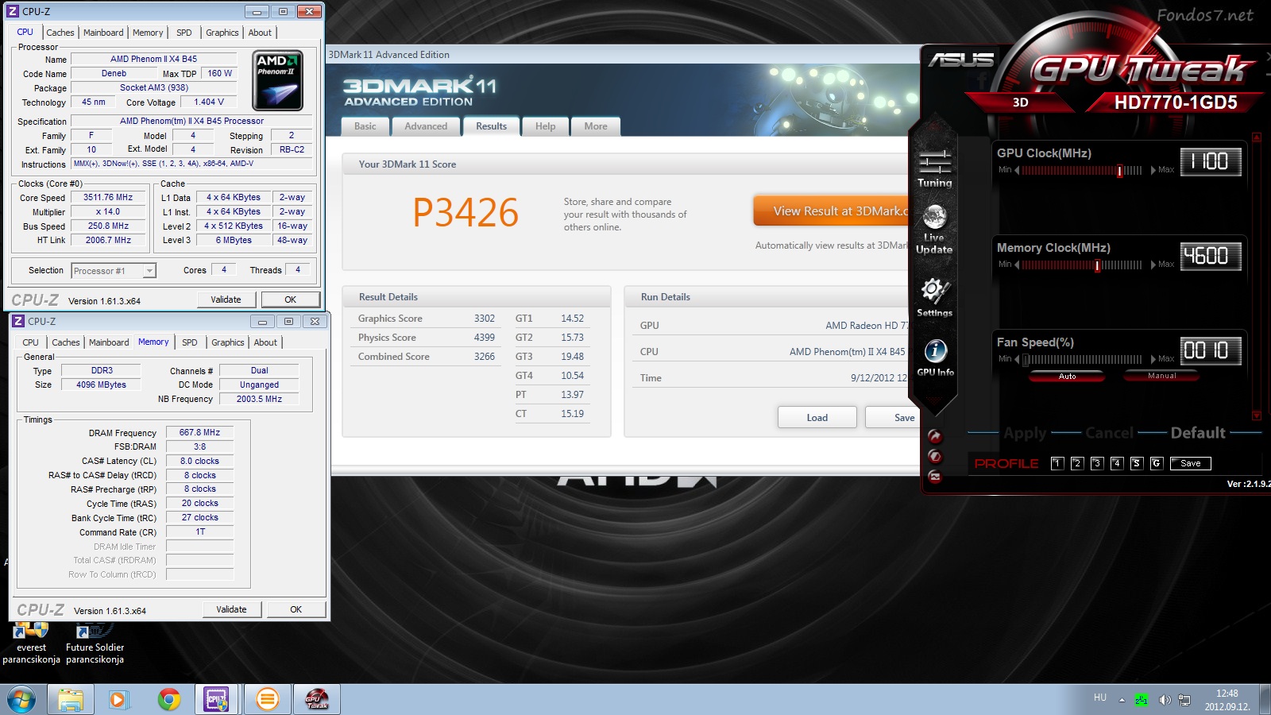1271x715 pixels.
Task: Open the GPU Info icon
Action: pos(935,357)
